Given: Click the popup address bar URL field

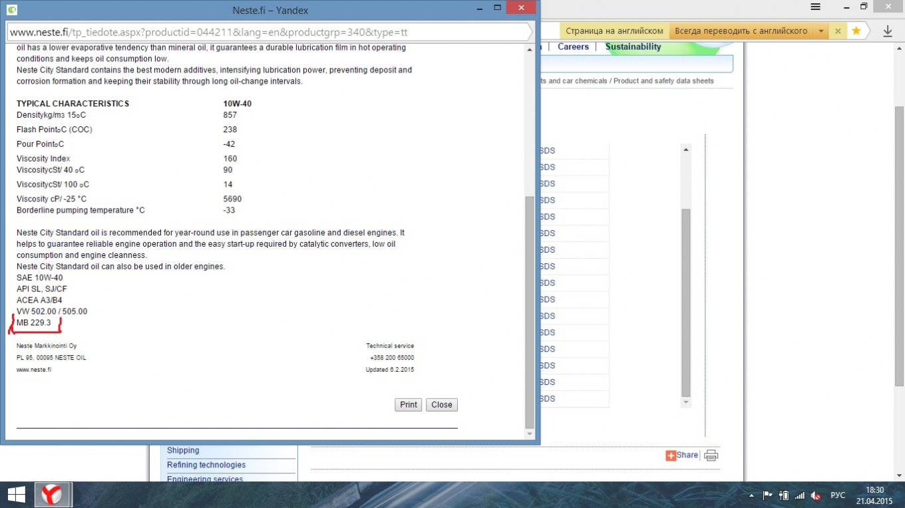Looking at the screenshot, I should pos(268,32).
